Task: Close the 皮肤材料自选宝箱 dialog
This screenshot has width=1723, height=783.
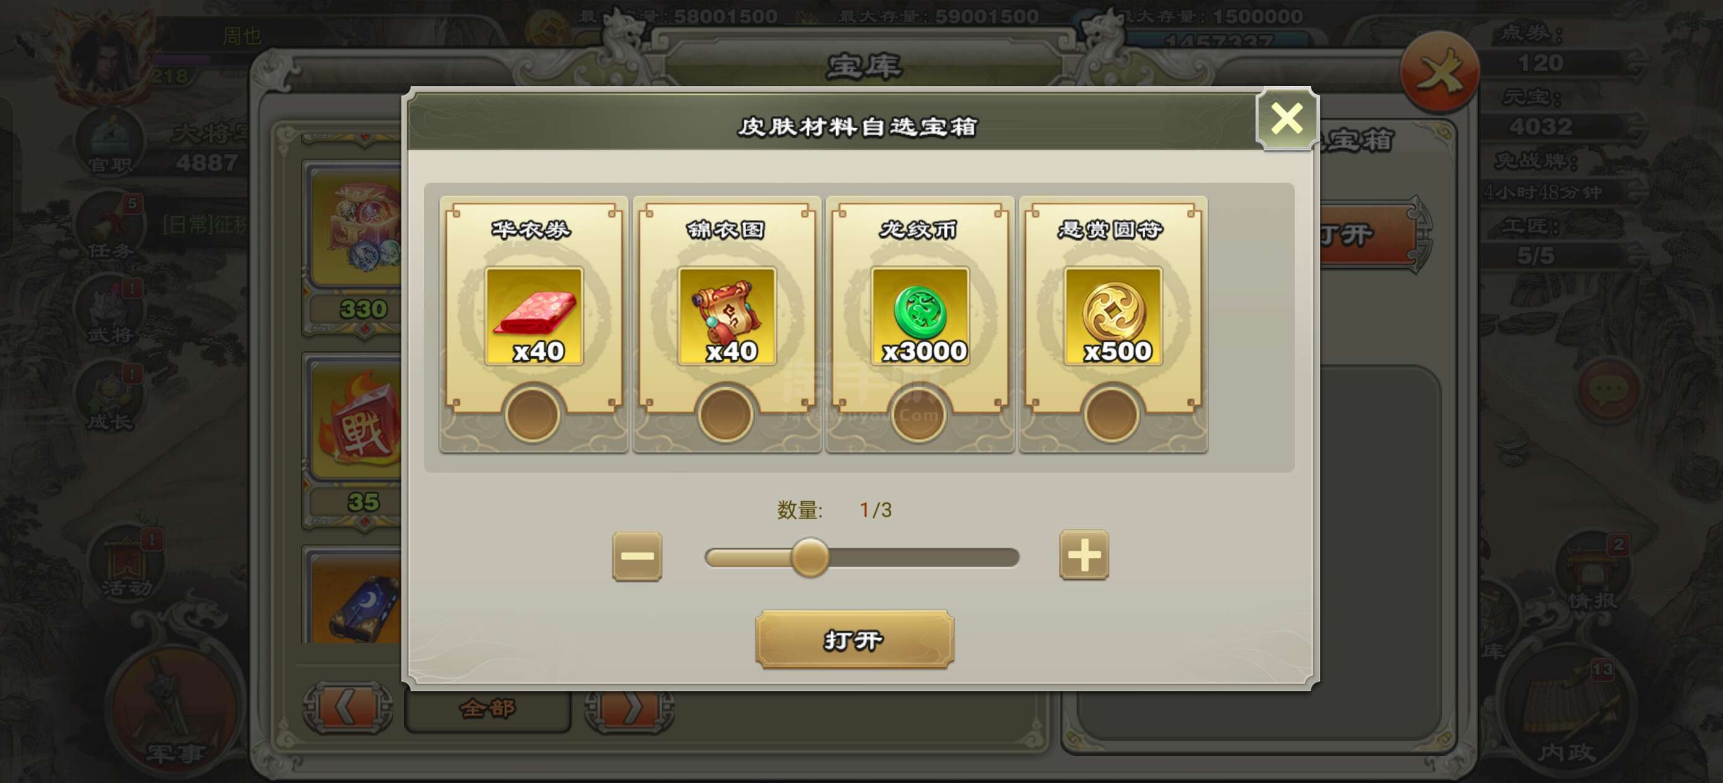Action: pos(1286,119)
